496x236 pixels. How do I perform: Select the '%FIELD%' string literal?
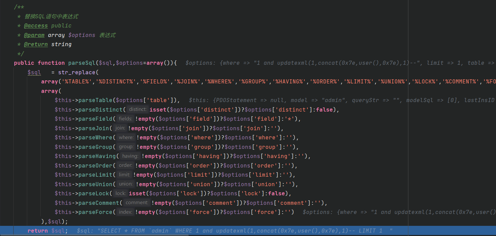[x=155, y=82]
